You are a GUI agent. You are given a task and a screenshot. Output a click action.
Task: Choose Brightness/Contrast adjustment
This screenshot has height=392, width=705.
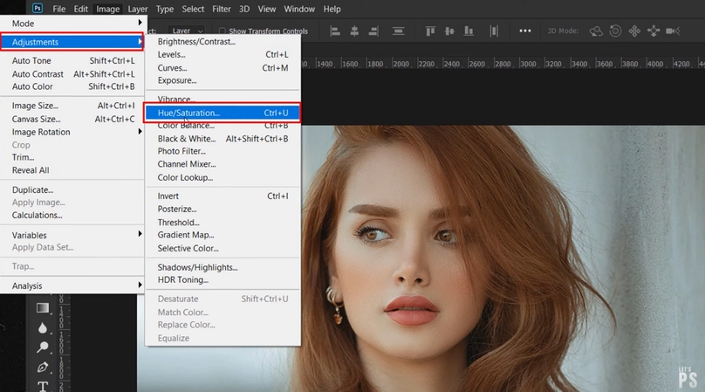pyautogui.click(x=222, y=41)
